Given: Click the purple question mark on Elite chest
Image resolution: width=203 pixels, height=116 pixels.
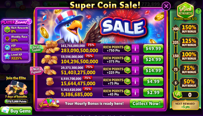Looking at the screenshot, I should point(26,92).
